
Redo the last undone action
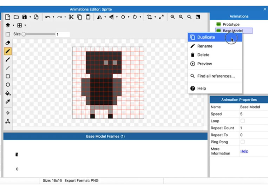[x=59, y=17]
